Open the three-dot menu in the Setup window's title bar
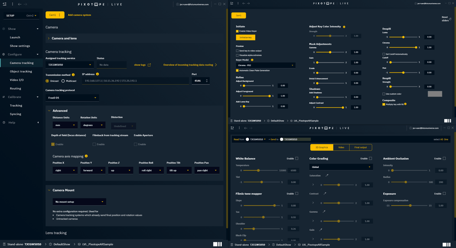Image resolution: width=456 pixels, height=248 pixels. [x=12, y=4]
